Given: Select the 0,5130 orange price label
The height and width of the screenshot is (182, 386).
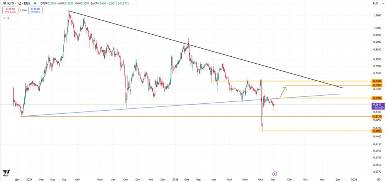Looking at the screenshot, I should (377, 116).
